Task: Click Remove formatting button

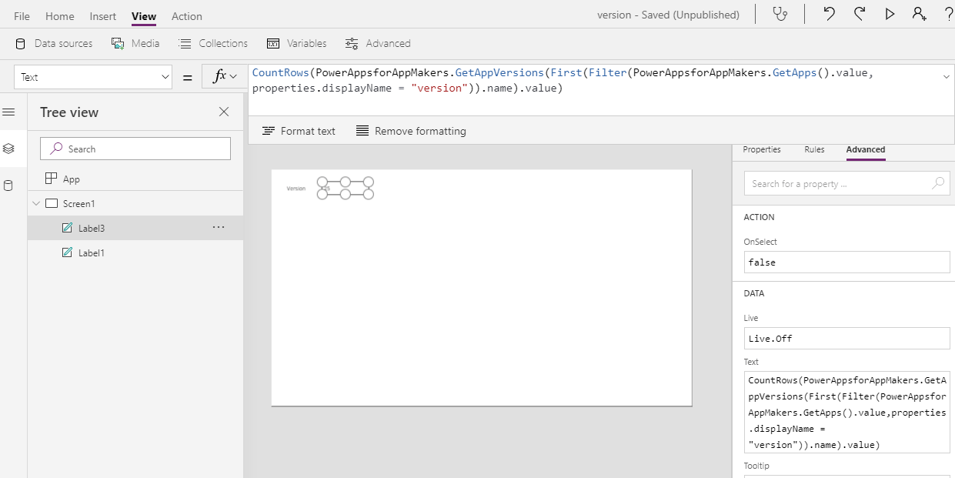Action: pyautogui.click(x=411, y=131)
